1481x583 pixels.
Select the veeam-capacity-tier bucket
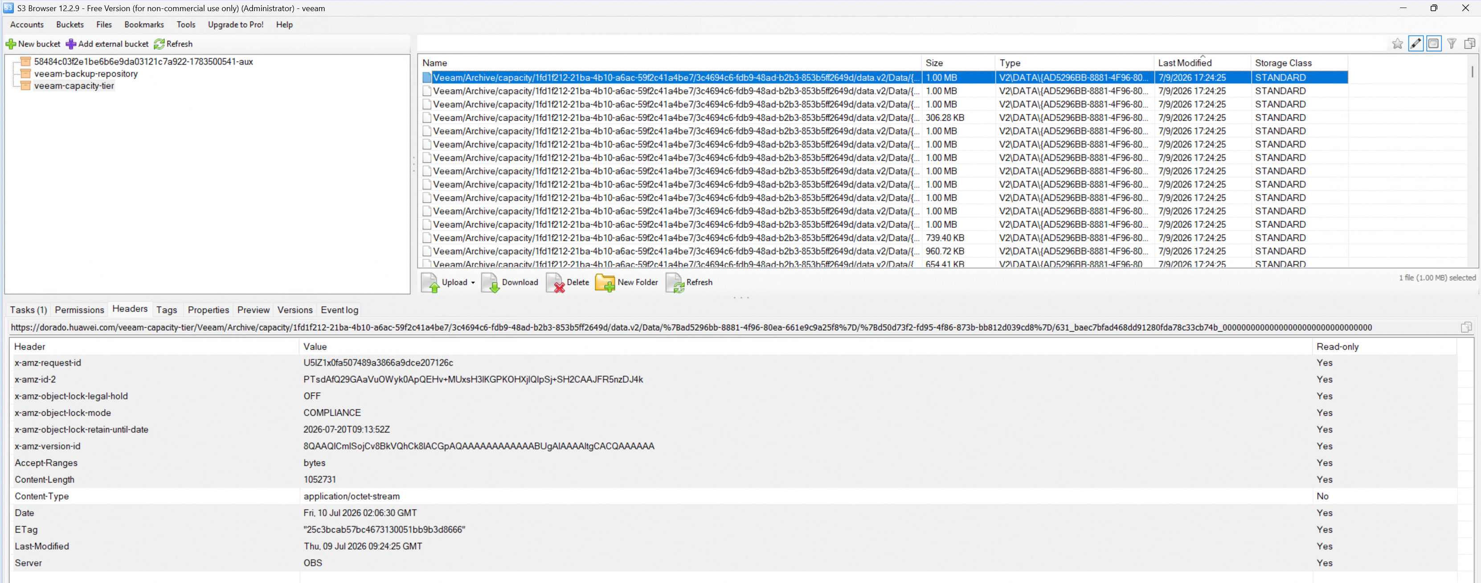click(x=74, y=85)
